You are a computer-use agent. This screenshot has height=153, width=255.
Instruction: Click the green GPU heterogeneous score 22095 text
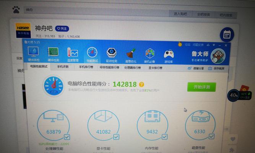click(x=54, y=144)
